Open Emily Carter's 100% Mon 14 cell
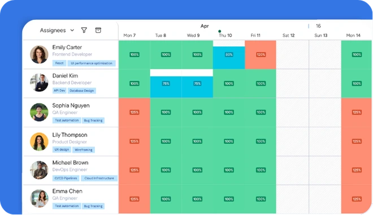 point(357,54)
